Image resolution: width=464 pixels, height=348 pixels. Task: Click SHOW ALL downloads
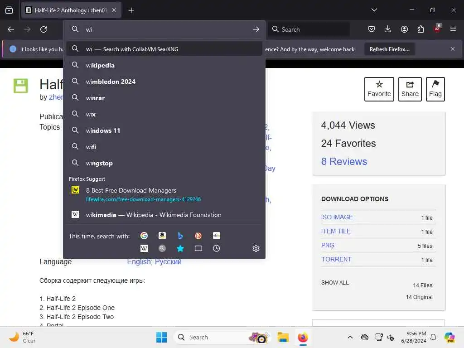[x=335, y=283]
